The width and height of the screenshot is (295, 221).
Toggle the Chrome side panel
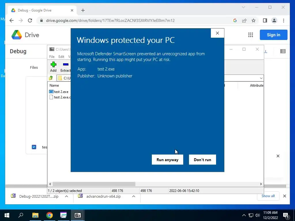coord(265,20)
